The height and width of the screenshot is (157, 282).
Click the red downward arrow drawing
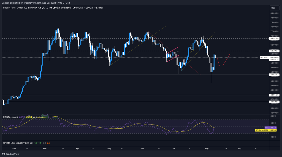218,62
